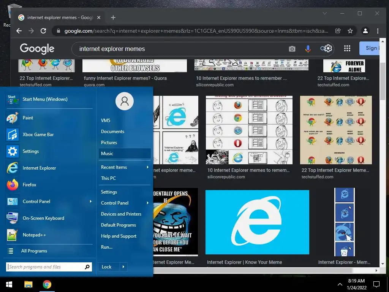Reload the Google page

tap(43, 31)
